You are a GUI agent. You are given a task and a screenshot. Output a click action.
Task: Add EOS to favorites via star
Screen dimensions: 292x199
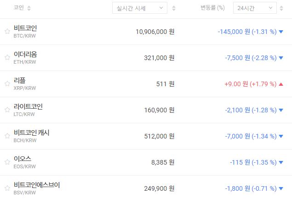[x=7, y=162]
